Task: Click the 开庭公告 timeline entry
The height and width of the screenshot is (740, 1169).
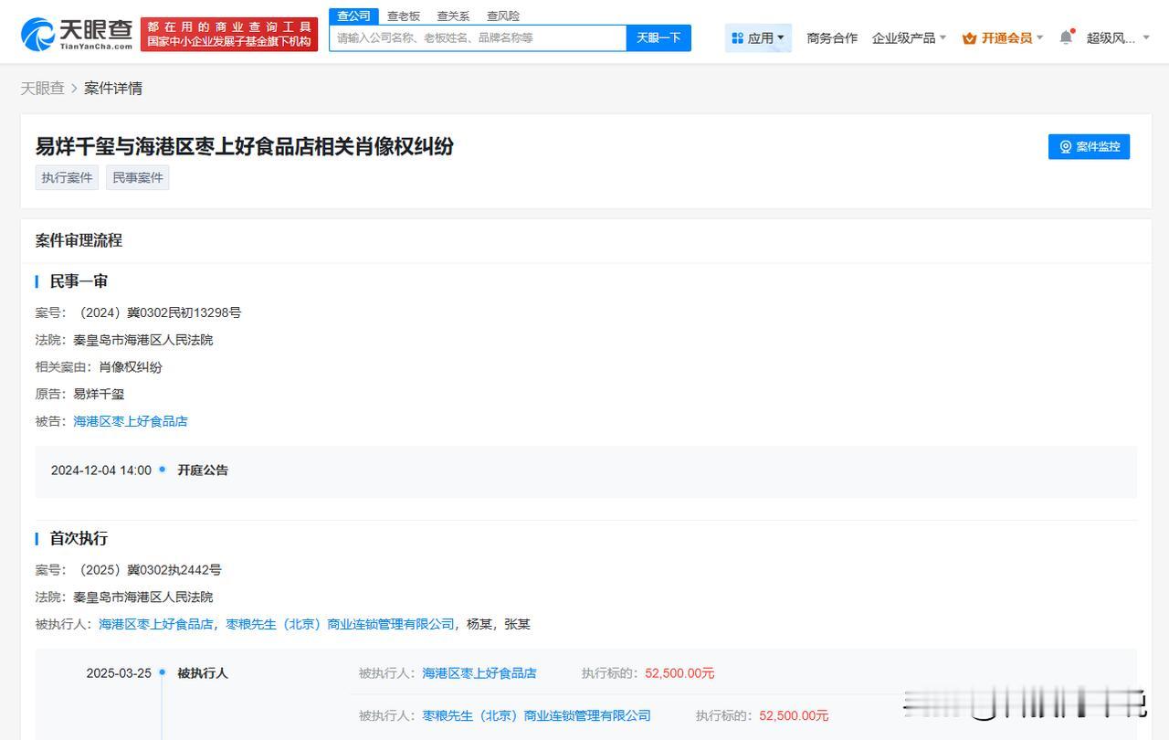Action: (203, 470)
